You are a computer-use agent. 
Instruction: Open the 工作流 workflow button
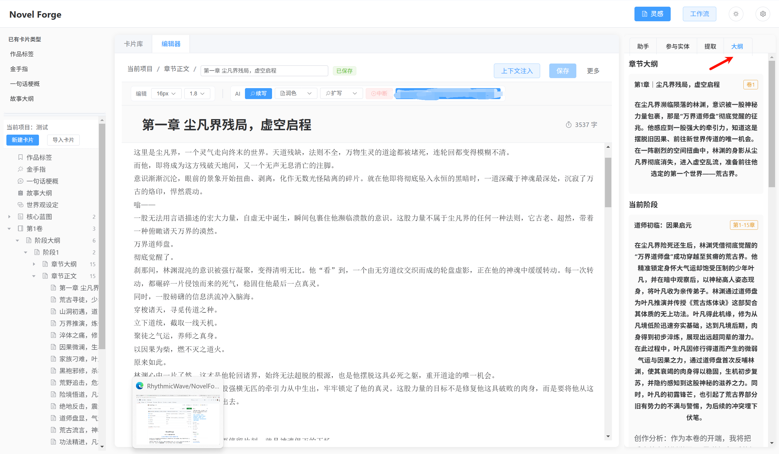pyautogui.click(x=699, y=14)
